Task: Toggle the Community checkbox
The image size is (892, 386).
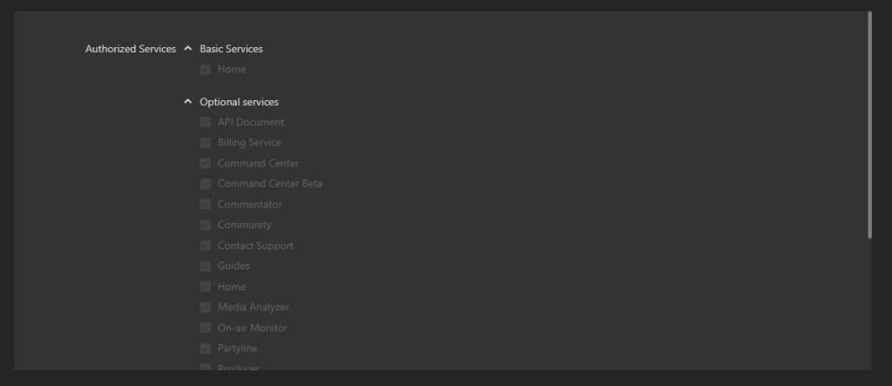Action: 206,225
